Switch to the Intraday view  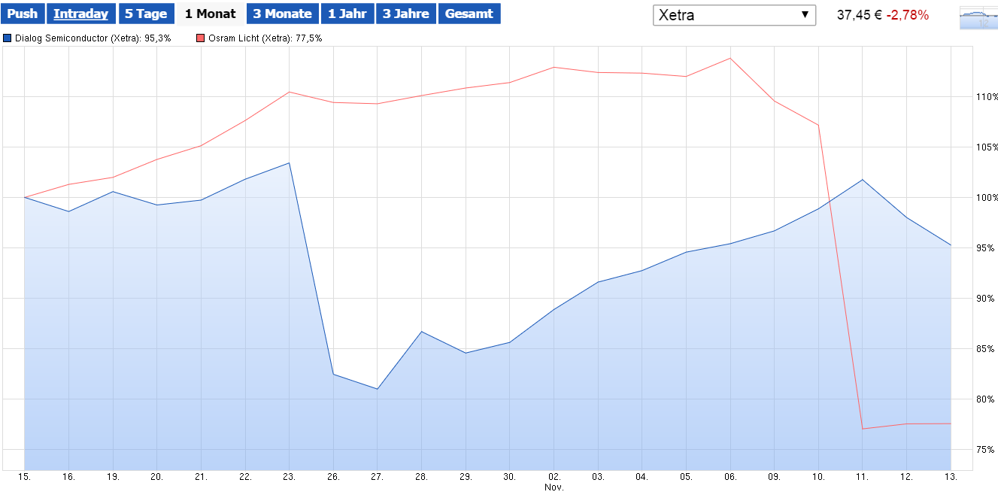80,14
